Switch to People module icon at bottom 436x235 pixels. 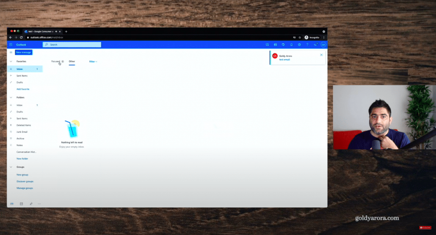[x=31, y=204]
